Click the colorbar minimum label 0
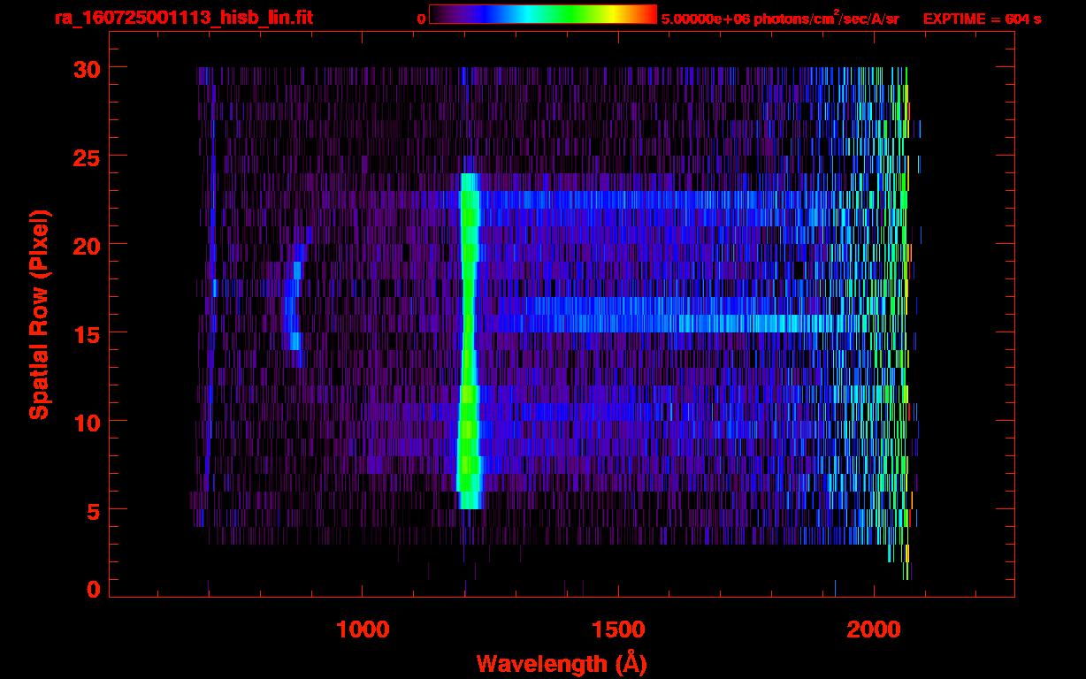 point(421,19)
